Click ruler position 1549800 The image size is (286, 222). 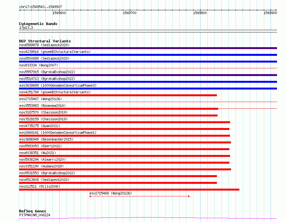pos(200,13)
